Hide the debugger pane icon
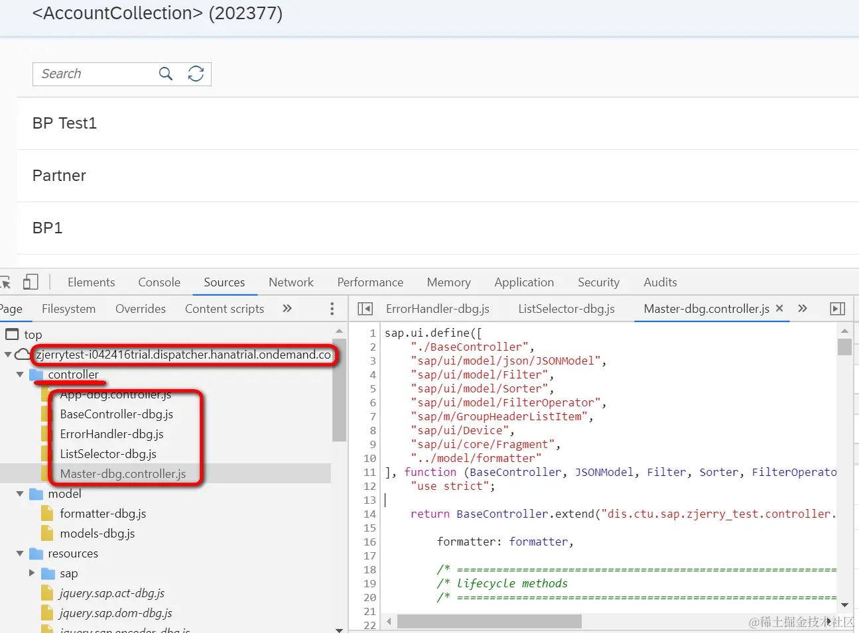This screenshot has width=859, height=633. click(838, 309)
